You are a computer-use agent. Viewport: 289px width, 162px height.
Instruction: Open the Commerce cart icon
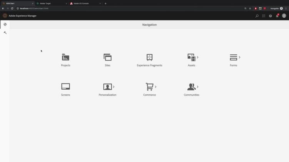coord(150,87)
